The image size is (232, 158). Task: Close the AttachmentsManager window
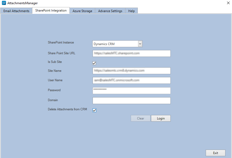pos(228,3)
